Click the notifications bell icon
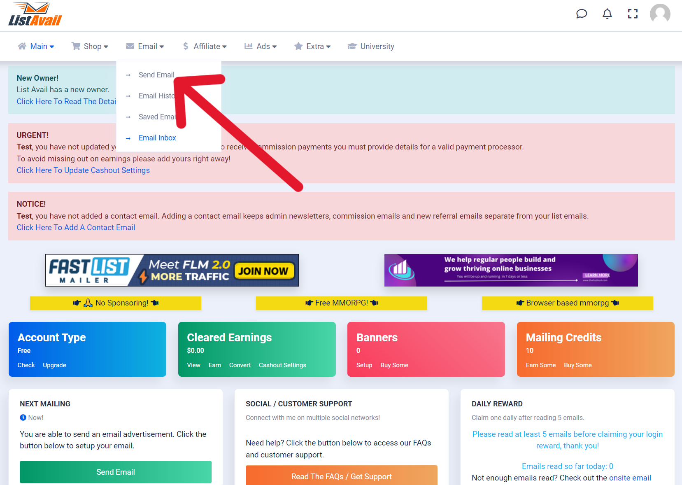This screenshot has height=485, width=682. [x=607, y=14]
